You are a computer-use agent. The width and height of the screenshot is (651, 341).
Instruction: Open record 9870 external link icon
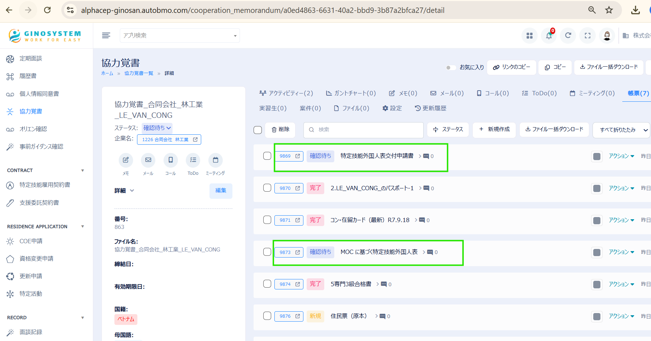298,188
